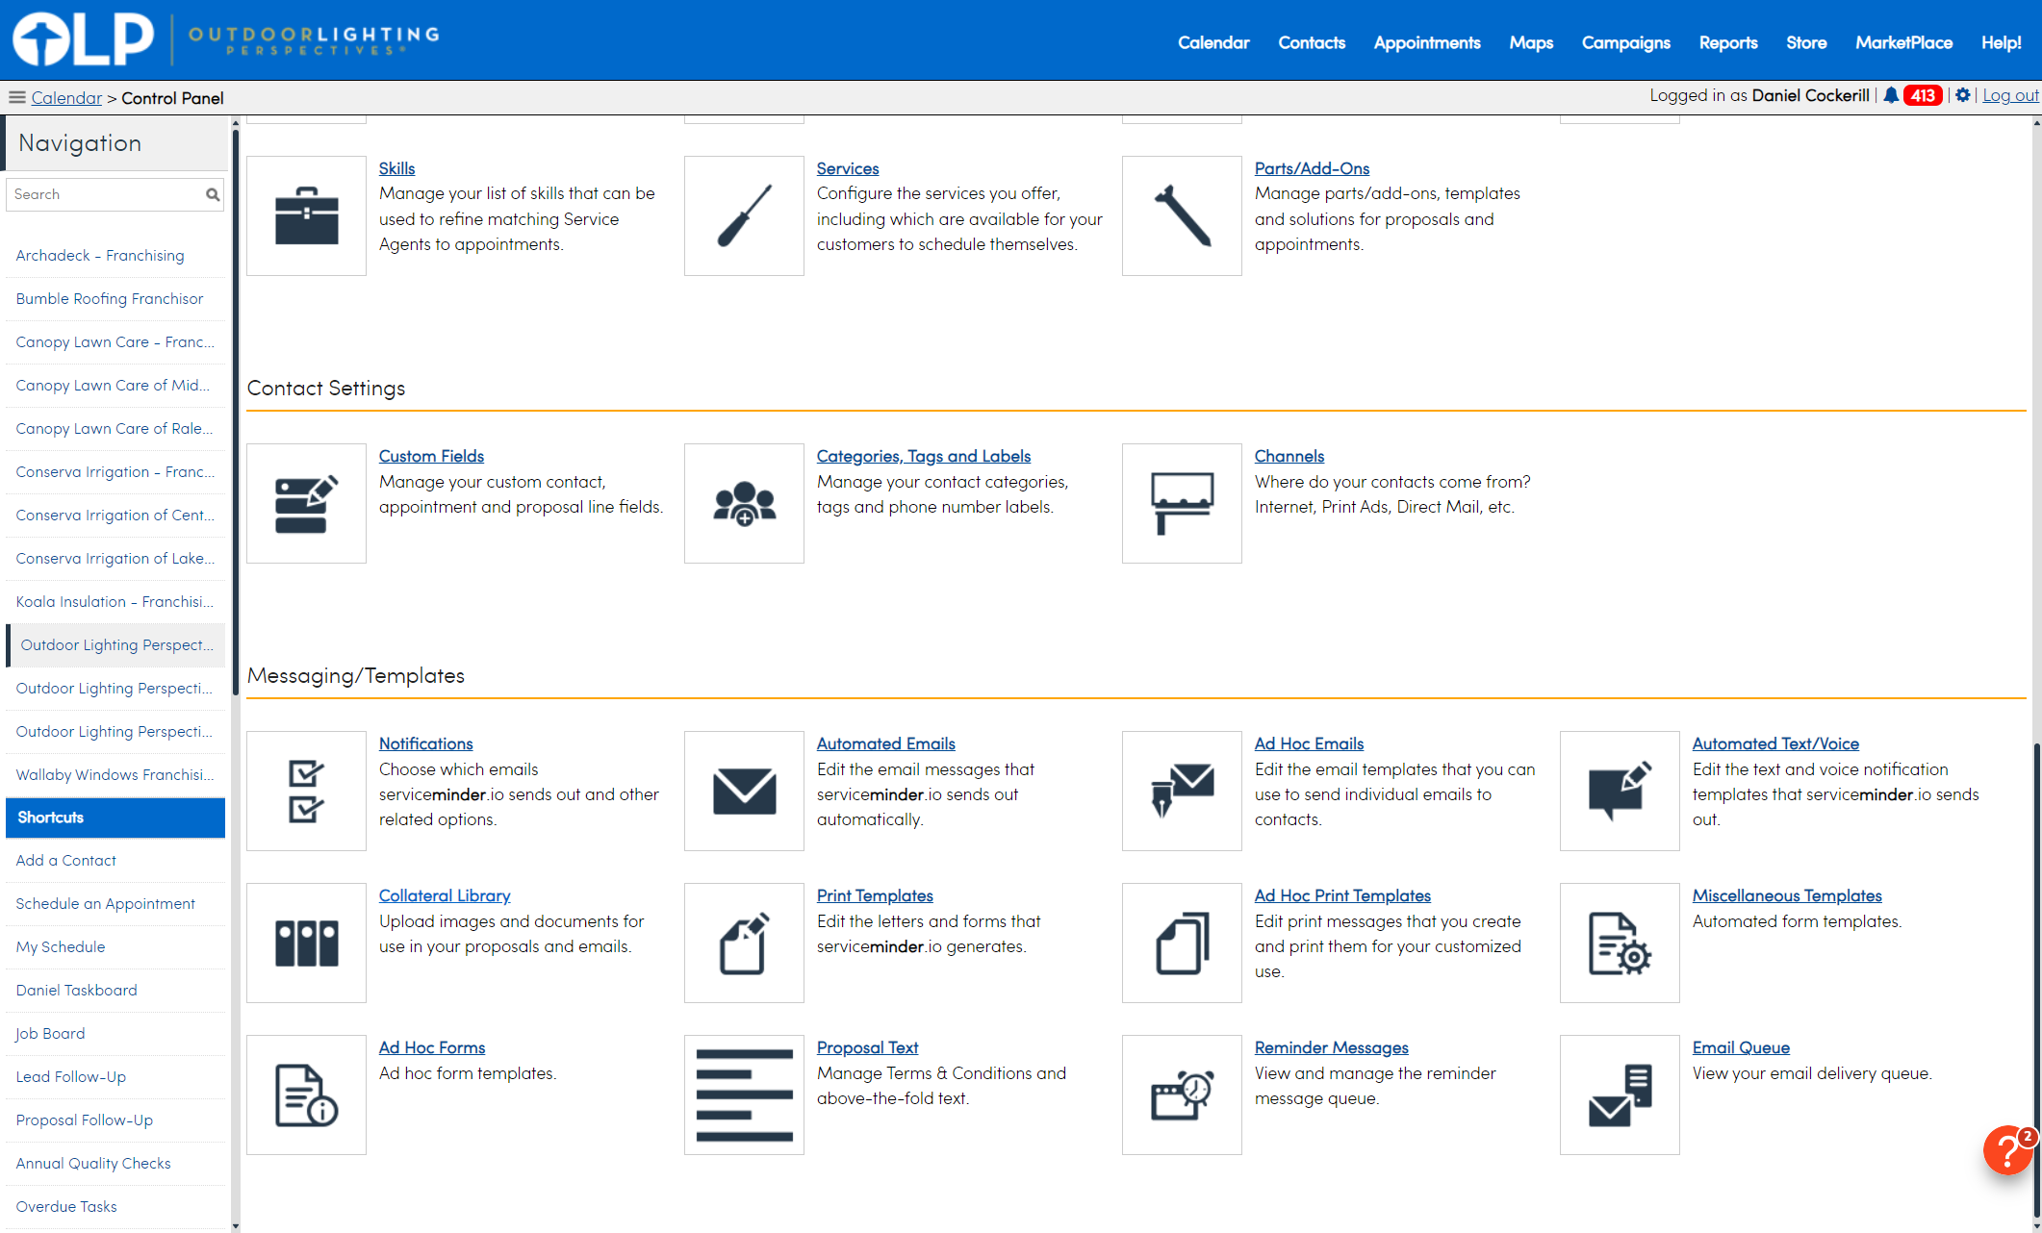Open Annual Quality Checks shortcut
The width and height of the screenshot is (2042, 1233).
click(115, 1163)
